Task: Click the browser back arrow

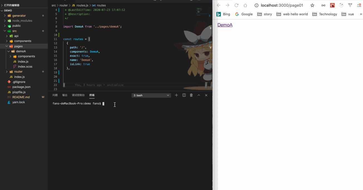Action: click(219, 5)
